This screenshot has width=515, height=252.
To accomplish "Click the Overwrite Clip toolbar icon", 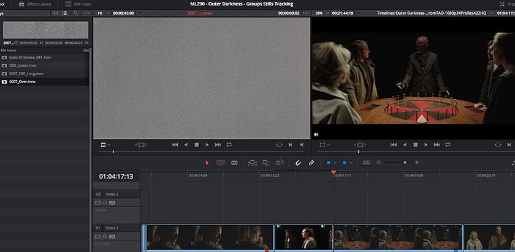I will pyautogui.click(x=266, y=163).
